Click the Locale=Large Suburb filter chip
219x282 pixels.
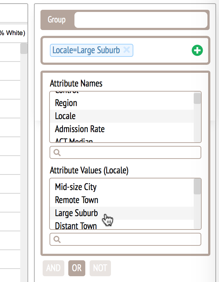click(86, 50)
